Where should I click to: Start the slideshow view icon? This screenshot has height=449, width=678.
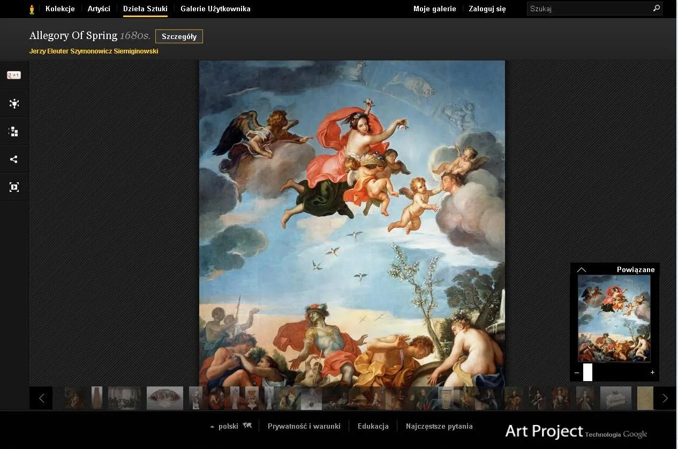click(13, 187)
